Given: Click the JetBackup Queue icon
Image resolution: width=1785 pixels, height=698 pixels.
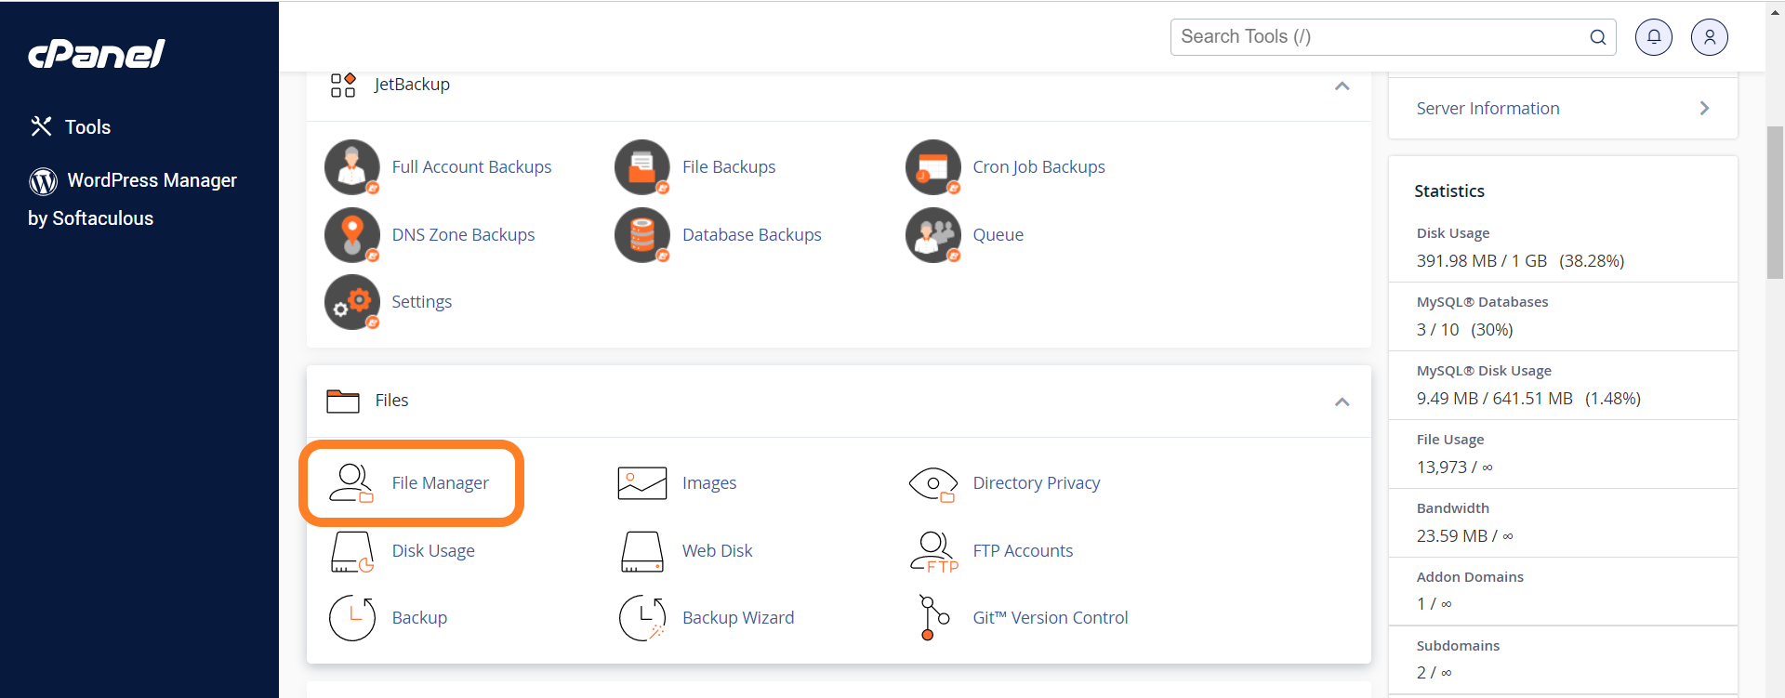Looking at the screenshot, I should [933, 235].
